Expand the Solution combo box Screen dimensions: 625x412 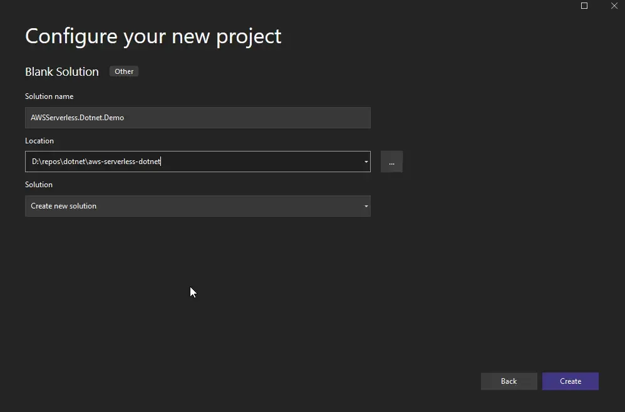(365, 205)
